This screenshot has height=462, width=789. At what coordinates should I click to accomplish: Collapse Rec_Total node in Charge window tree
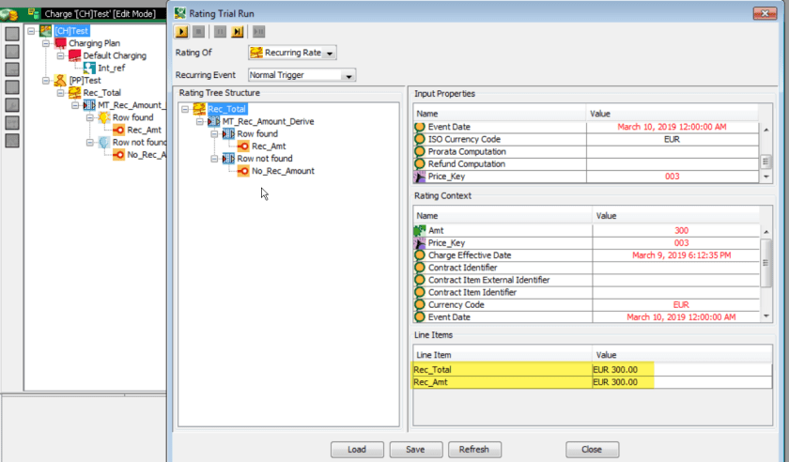click(60, 93)
